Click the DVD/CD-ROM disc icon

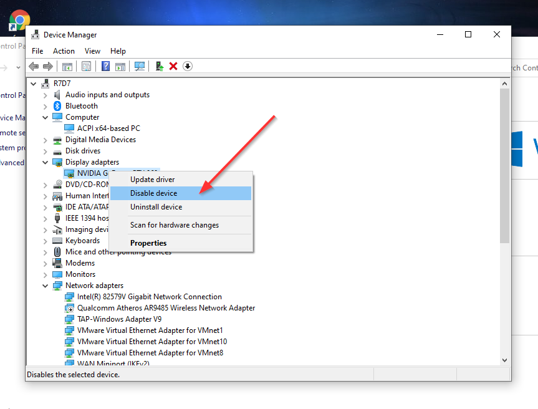57,185
